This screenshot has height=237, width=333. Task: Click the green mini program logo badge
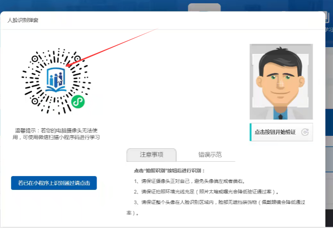click(78, 102)
